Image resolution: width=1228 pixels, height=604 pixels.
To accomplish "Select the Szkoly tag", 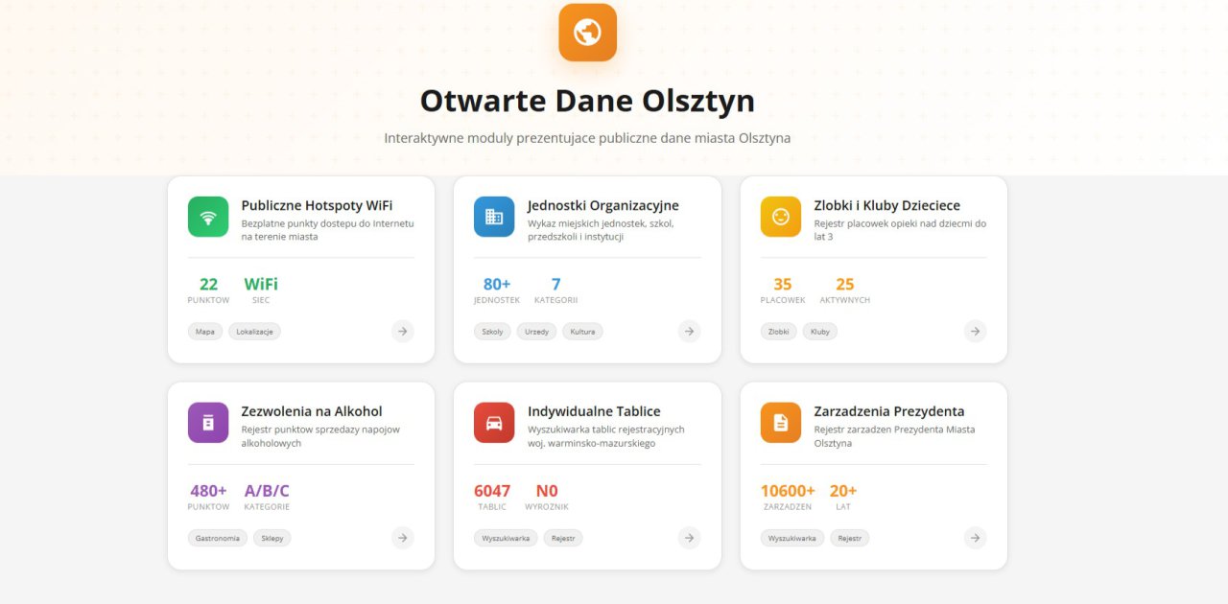I will click(492, 332).
